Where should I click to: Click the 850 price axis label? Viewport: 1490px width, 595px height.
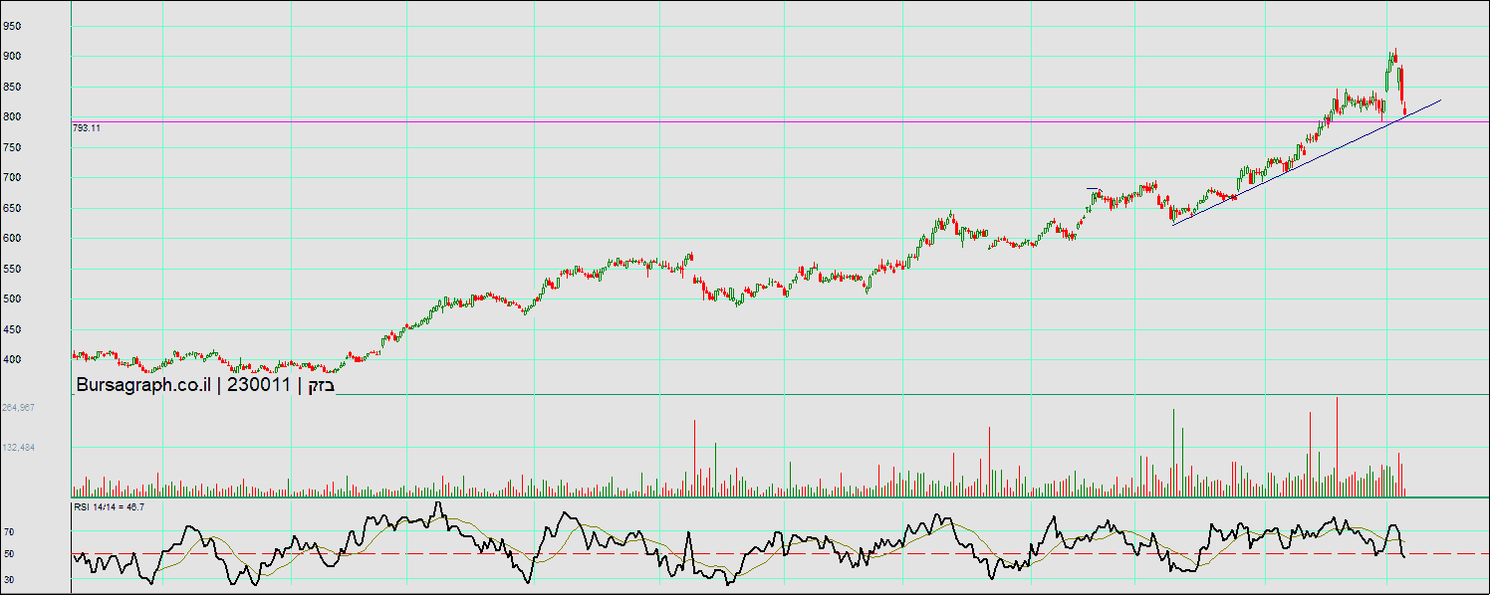[x=12, y=88]
